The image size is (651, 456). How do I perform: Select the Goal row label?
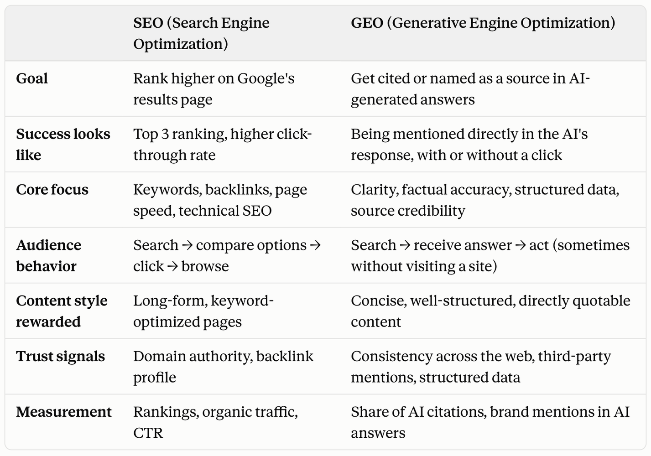[32, 78]
